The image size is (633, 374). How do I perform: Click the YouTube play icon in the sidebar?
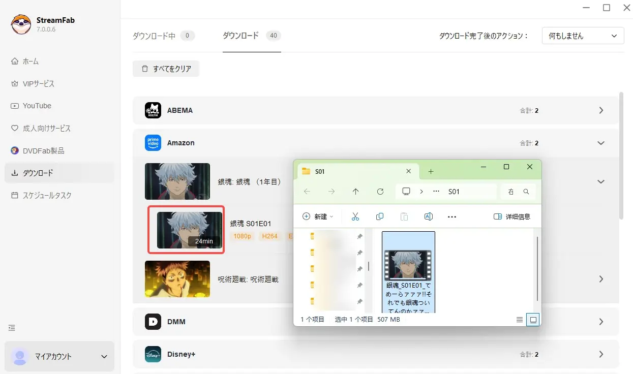pyautogui.click(x=14, y=106)
